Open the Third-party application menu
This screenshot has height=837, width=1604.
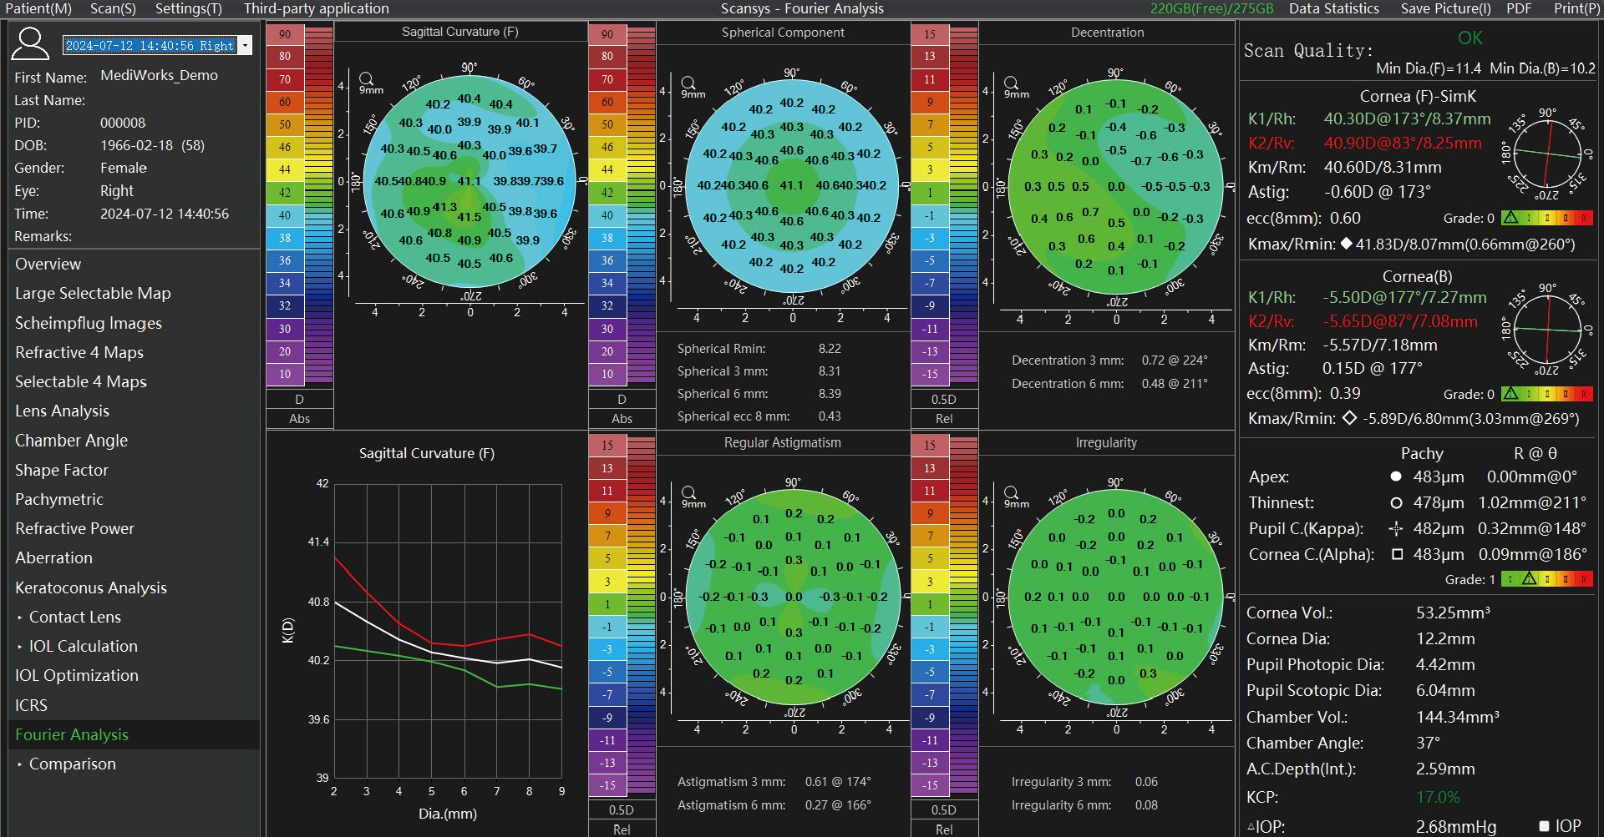click(x=316, y=8)
